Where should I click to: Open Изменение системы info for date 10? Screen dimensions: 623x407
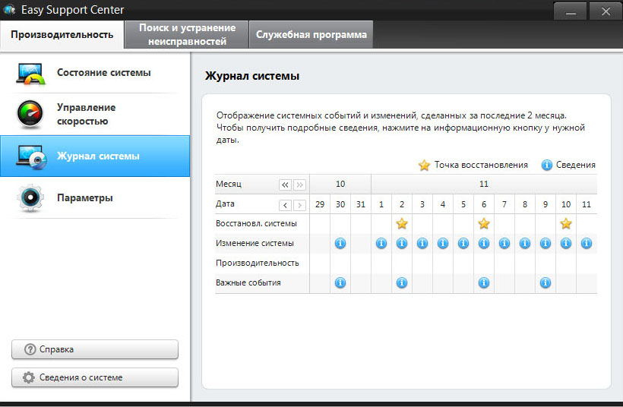[566, 243]
